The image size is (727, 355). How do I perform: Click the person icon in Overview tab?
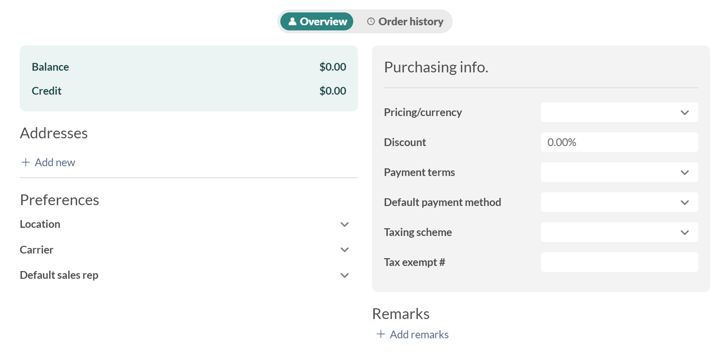(292, 21)
